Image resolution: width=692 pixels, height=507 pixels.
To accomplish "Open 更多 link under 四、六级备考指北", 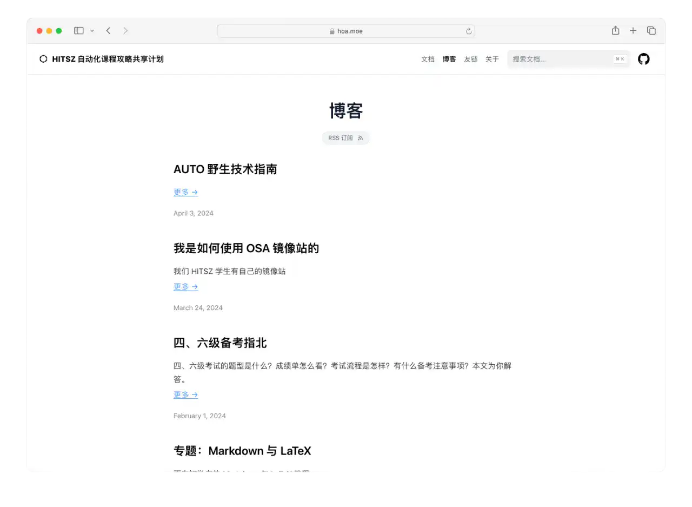I will (185, 394).
